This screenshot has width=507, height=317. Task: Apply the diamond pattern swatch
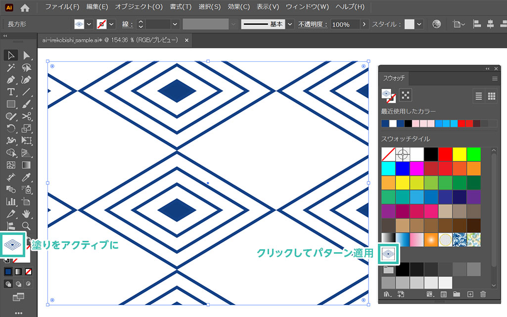[x=388, y=254]
